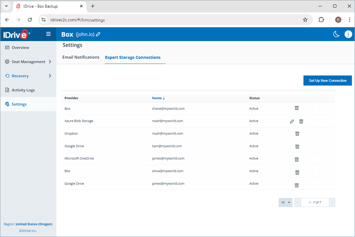Viewport: 355px width, 237px height.
Task: Delete the Box connection for olivia@myworld.com
Action: click(x=297, y=172)
